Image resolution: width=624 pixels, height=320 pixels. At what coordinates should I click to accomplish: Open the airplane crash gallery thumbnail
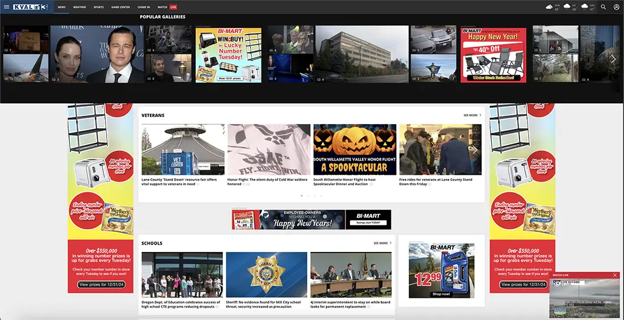click(26, 69)
